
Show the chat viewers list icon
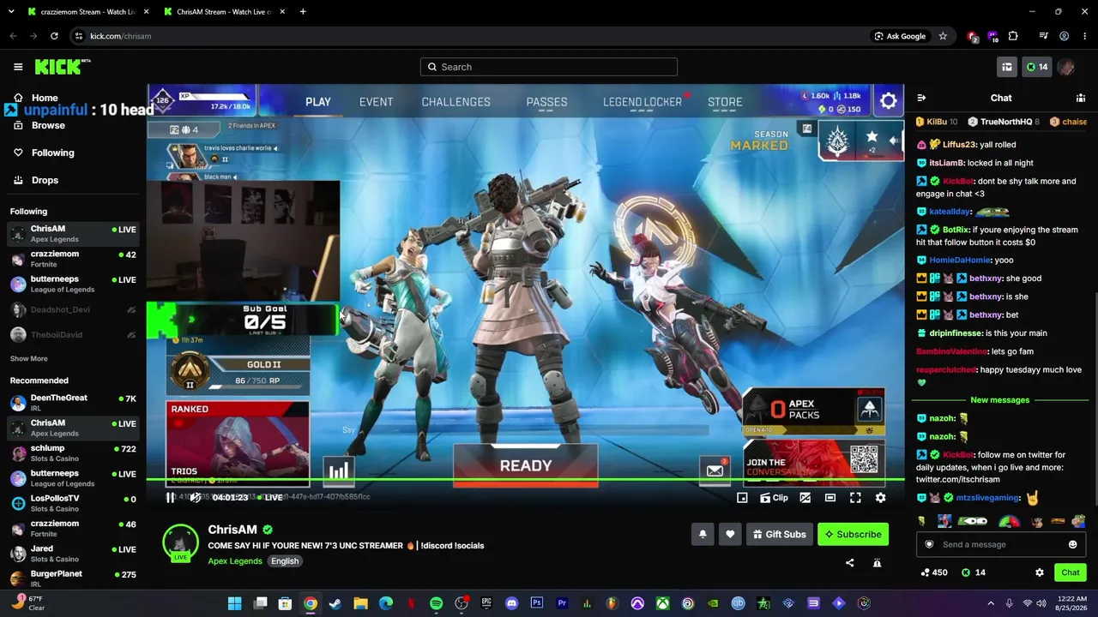1081,98
